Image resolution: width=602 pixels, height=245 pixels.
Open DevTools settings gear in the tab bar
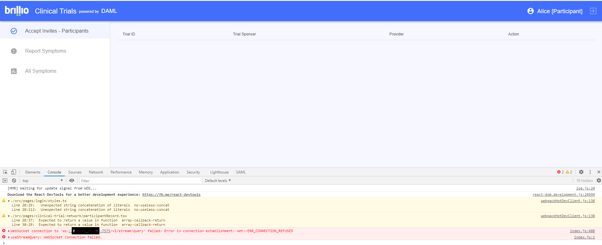581,172
